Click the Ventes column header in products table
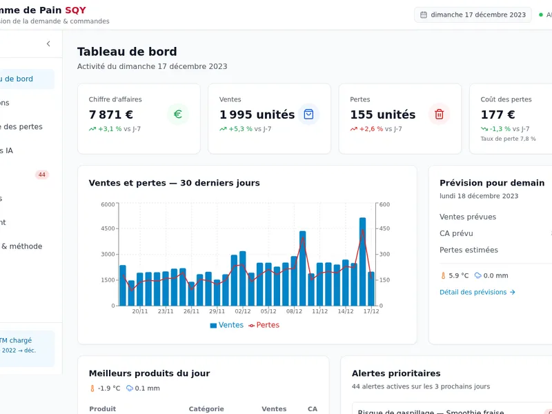Image resolution: width=552 pixels, height=414 pixels. pyautogui.click(x=274, y=409)
